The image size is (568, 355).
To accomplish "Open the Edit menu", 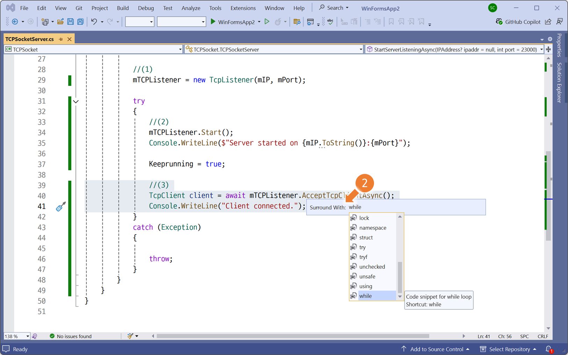I will coord(42,8).
